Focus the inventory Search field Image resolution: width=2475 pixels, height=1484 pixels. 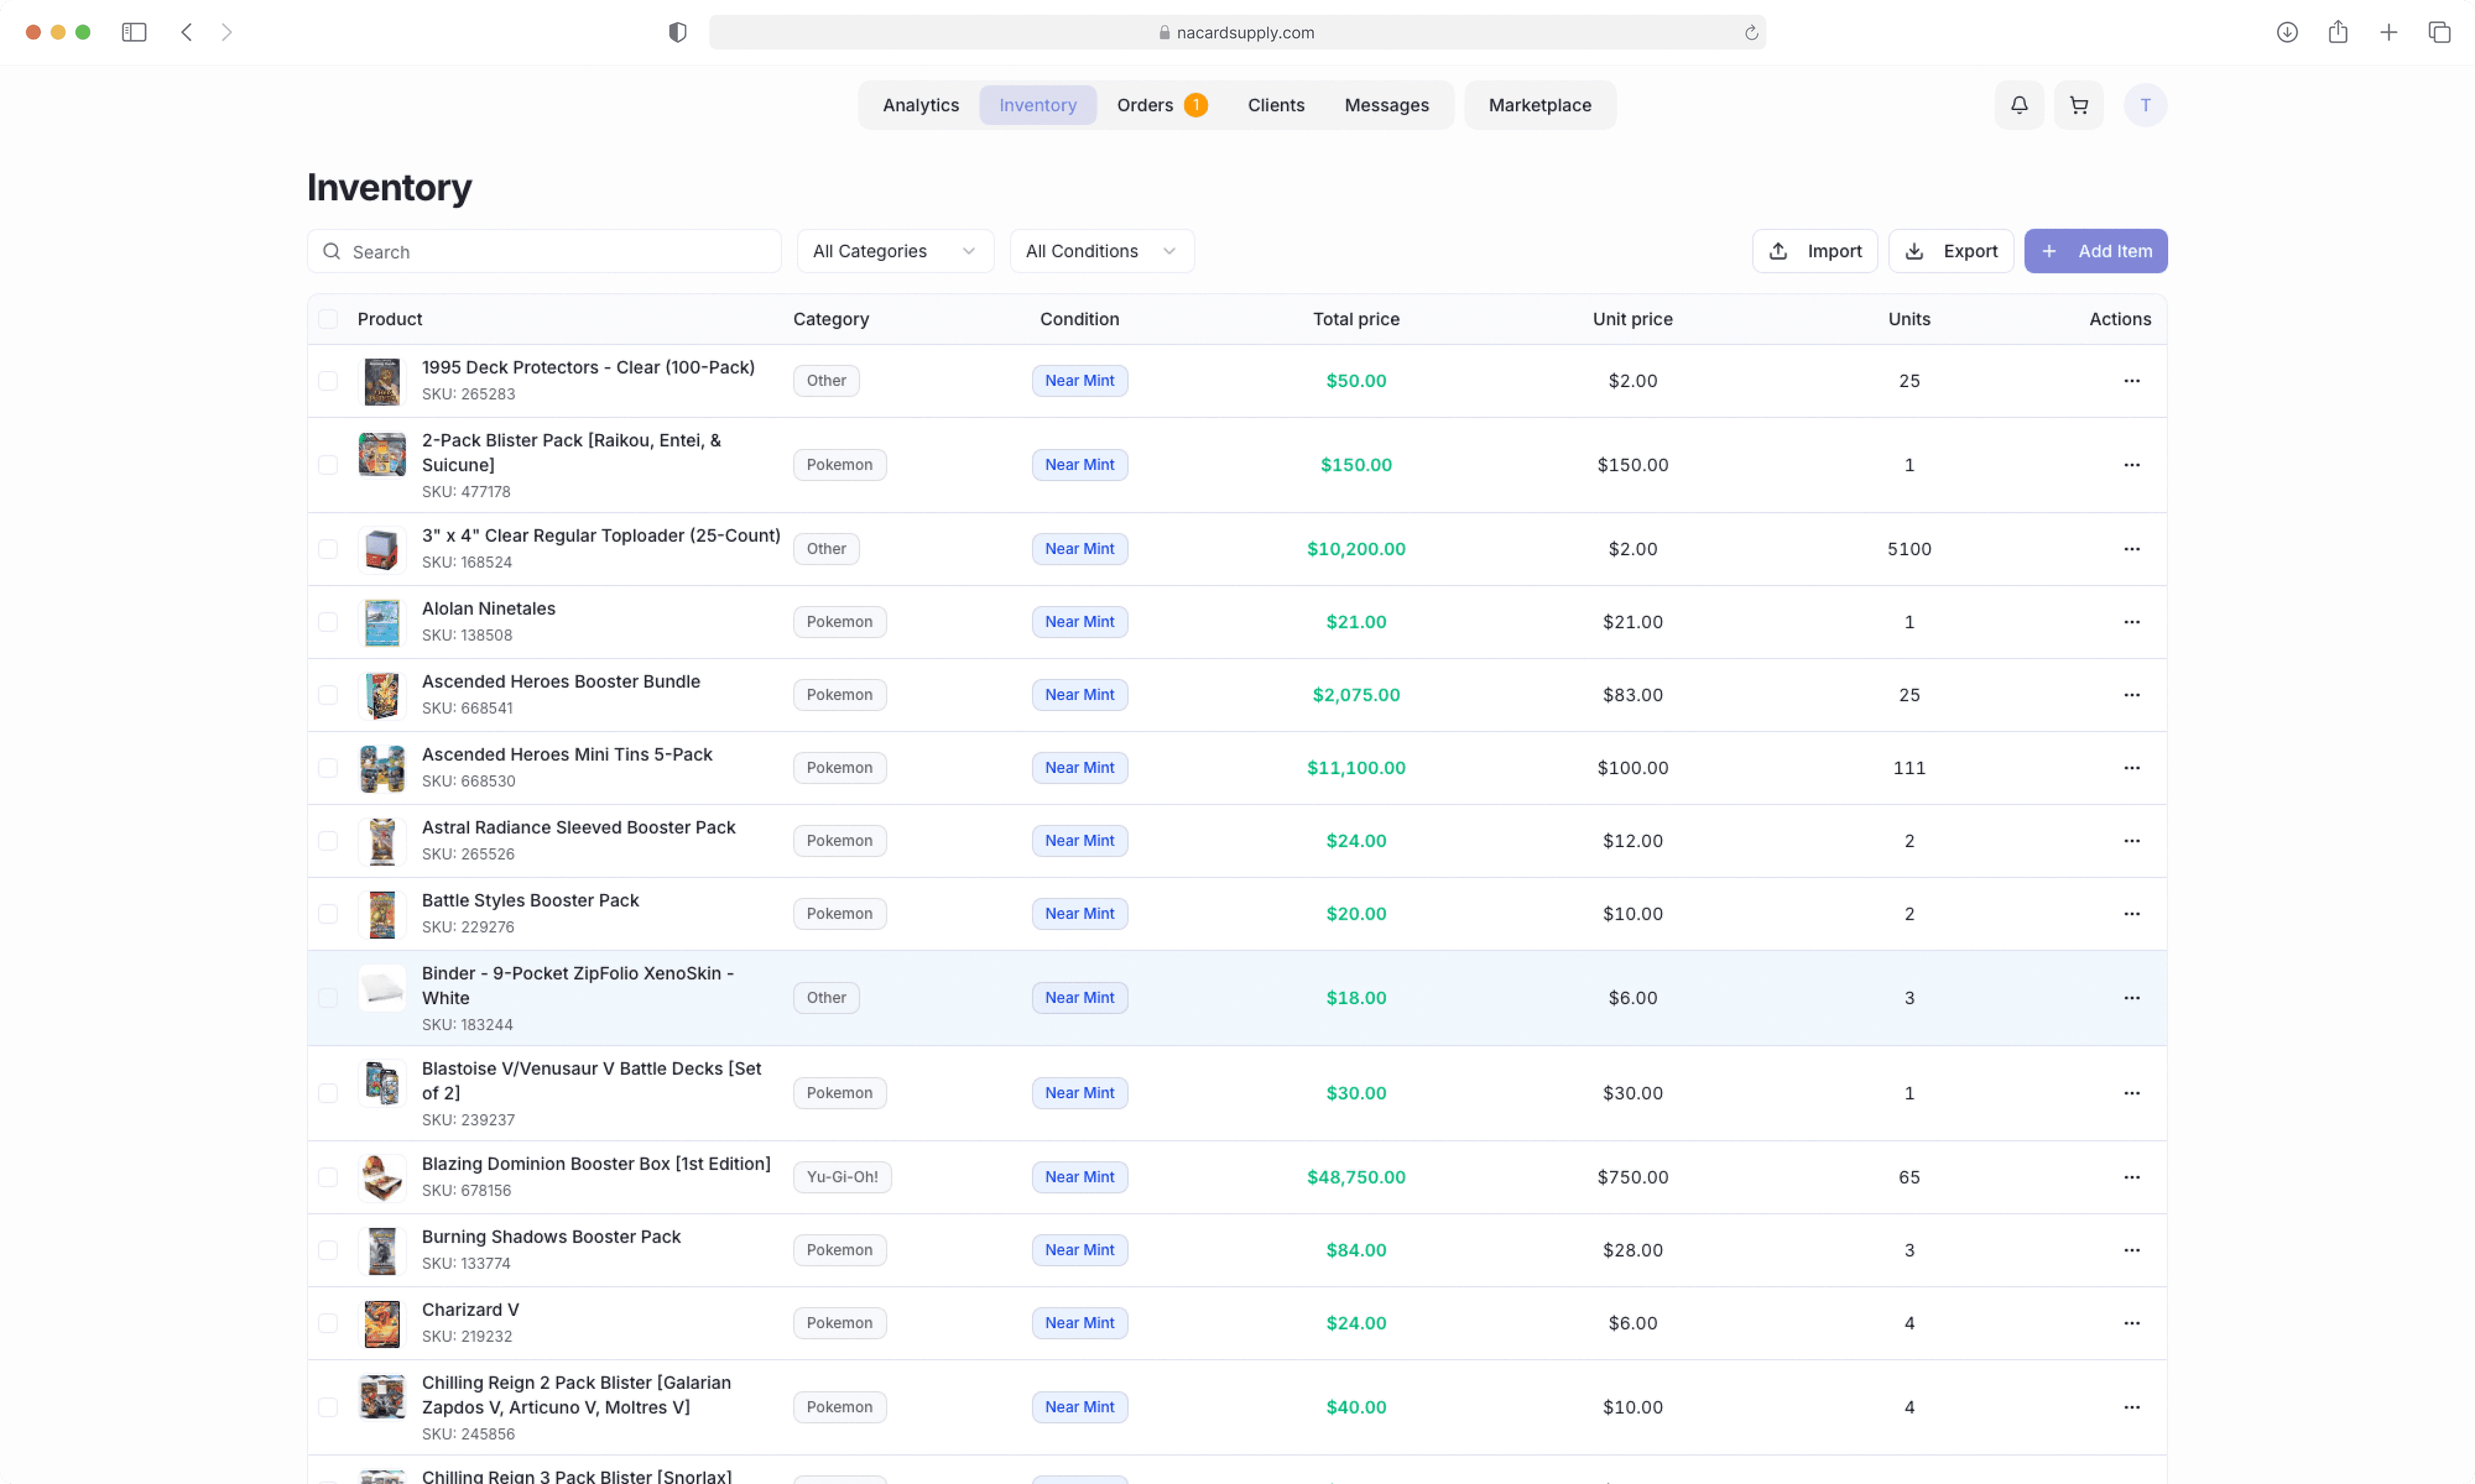coord(543,251)
